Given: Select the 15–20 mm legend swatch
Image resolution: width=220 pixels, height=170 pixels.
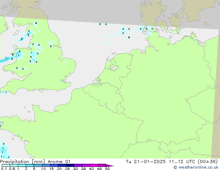Looking at the screenshot, I should [54, 165].
